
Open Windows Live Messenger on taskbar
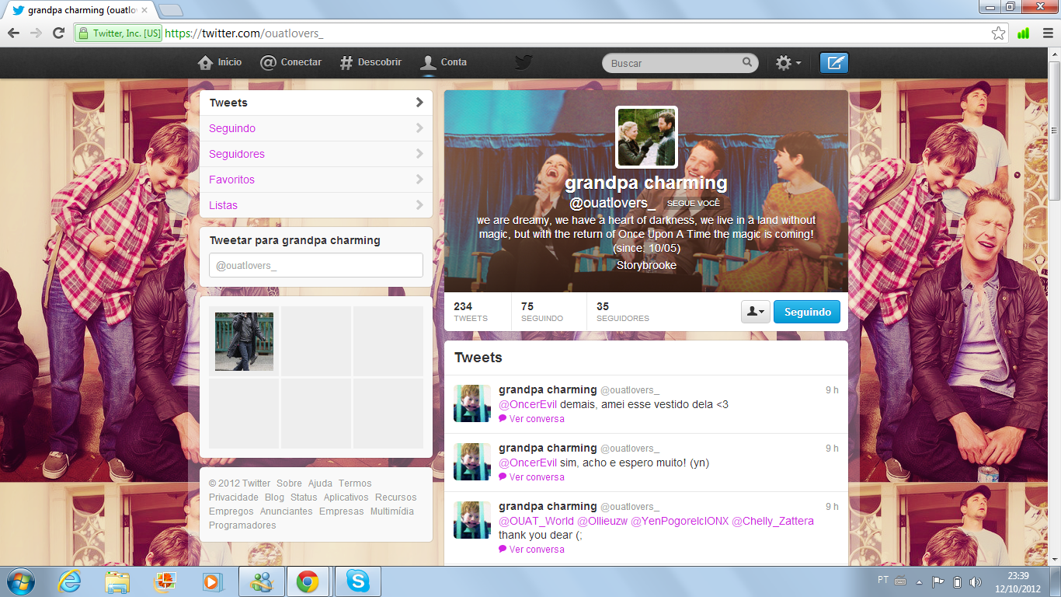[x=261, y=581]
